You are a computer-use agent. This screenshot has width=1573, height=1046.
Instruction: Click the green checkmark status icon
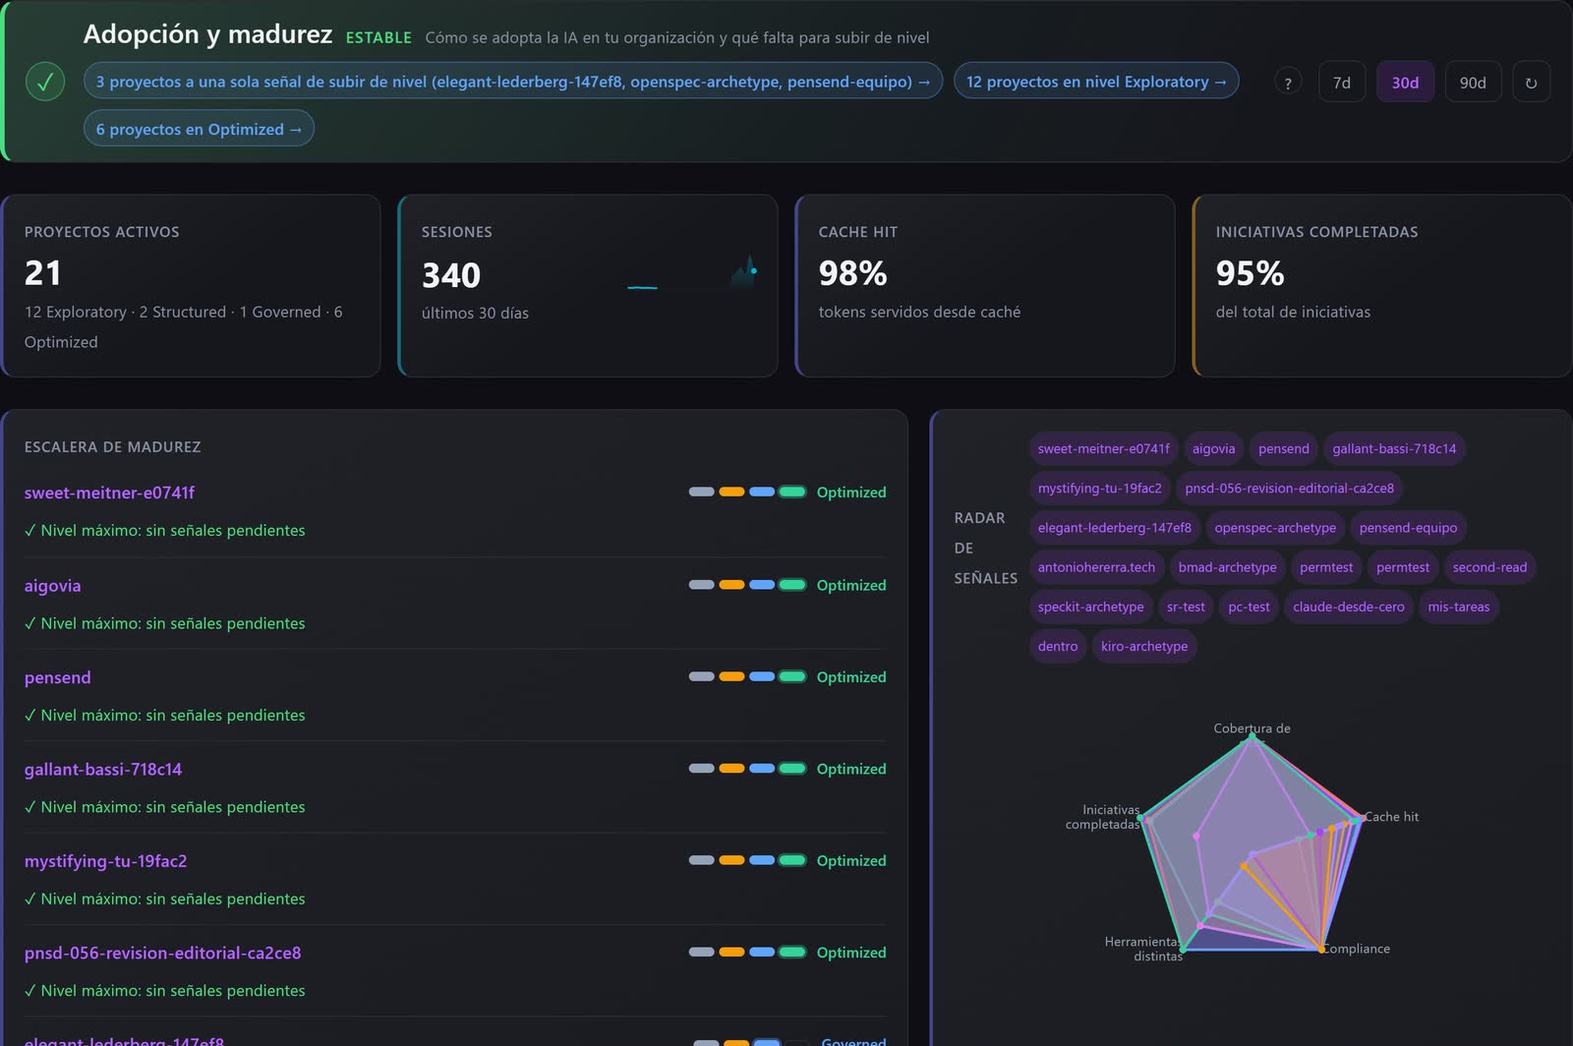[x=45, y=82]
